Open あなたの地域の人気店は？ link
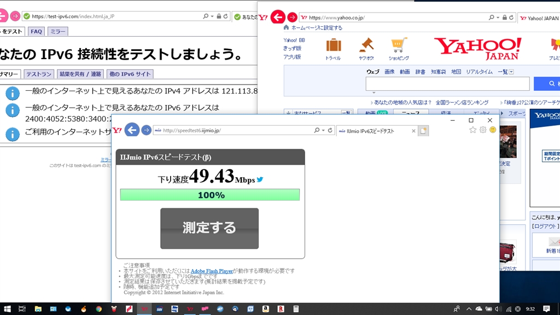 (x=403, y=102)
